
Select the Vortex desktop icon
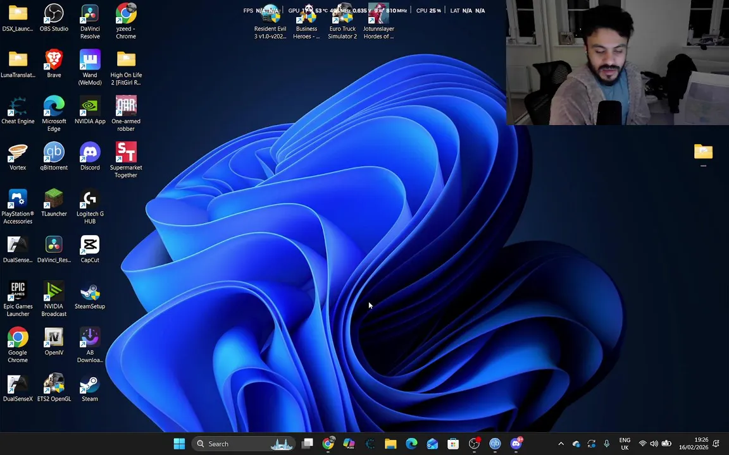click(18, 157)
